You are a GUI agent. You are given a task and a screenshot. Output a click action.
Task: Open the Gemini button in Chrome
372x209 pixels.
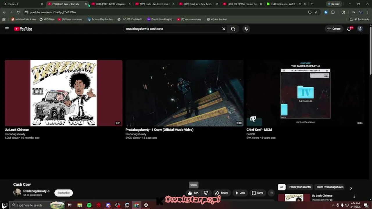[334, 4]
